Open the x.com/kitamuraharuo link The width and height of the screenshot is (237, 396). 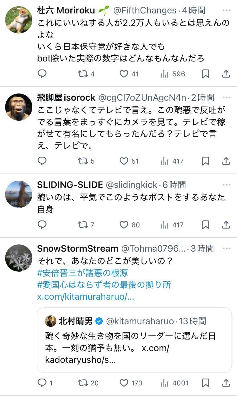(x=86, y=296)
